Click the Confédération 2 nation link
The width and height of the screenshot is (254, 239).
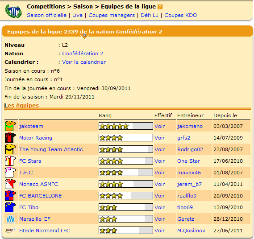(x=83, y=54)
